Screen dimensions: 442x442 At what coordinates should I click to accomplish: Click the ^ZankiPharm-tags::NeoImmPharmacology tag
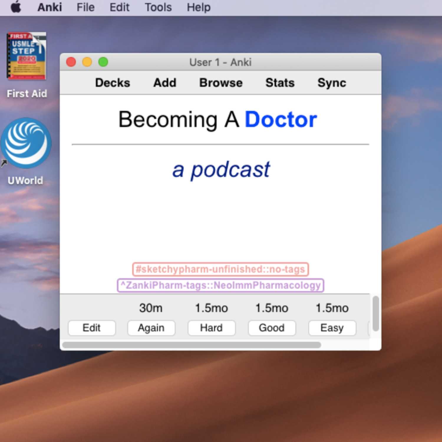[221, 285]
